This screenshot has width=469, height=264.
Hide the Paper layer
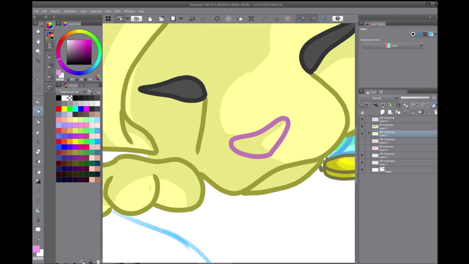click(362, 170)
